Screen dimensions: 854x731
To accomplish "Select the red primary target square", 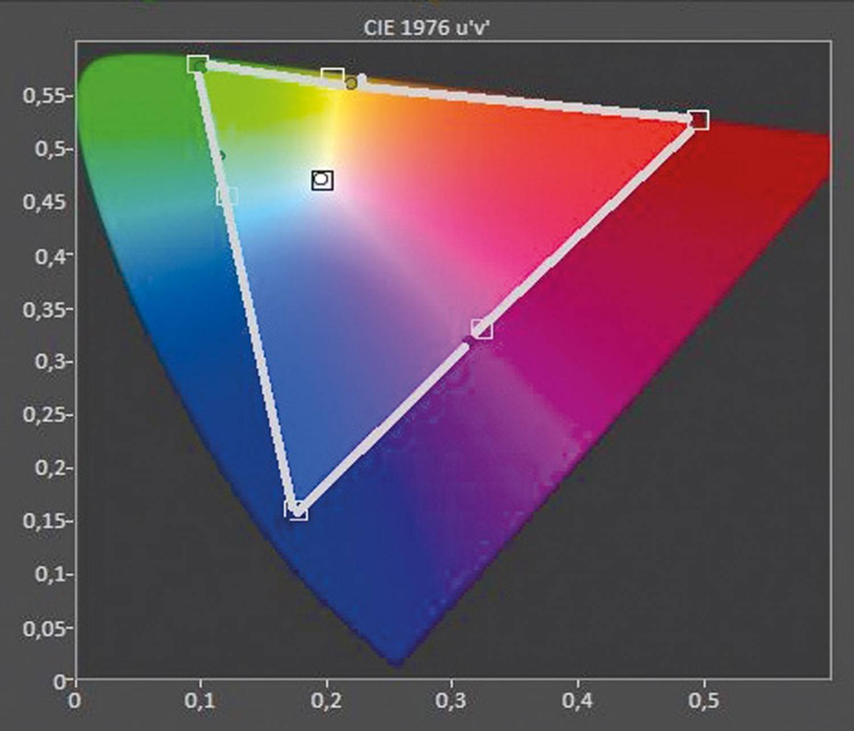I will pyautogui.click(x=699, y=120).
